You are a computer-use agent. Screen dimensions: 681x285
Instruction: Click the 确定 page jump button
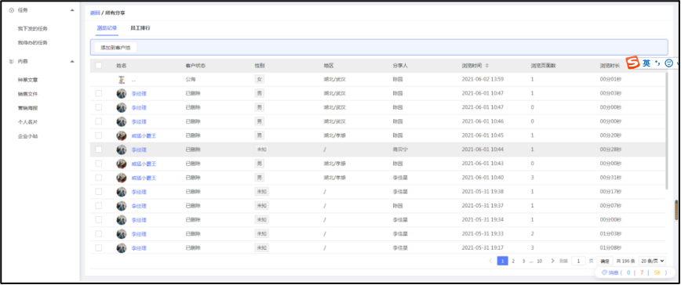(x=605, y=262)
